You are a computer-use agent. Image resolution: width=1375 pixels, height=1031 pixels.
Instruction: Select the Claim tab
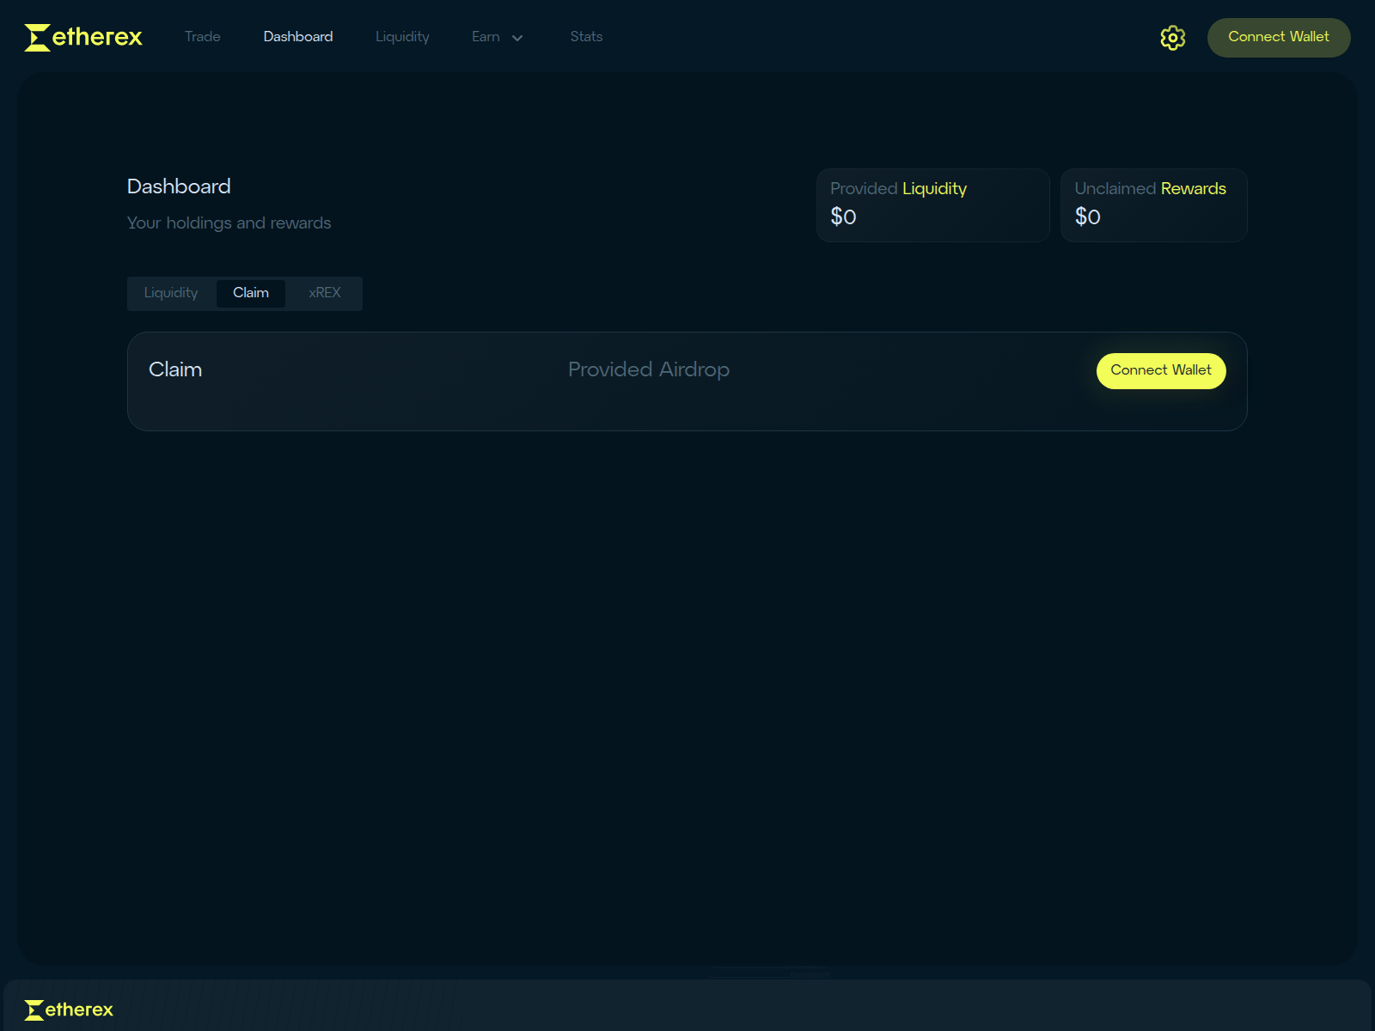point(251,293)
